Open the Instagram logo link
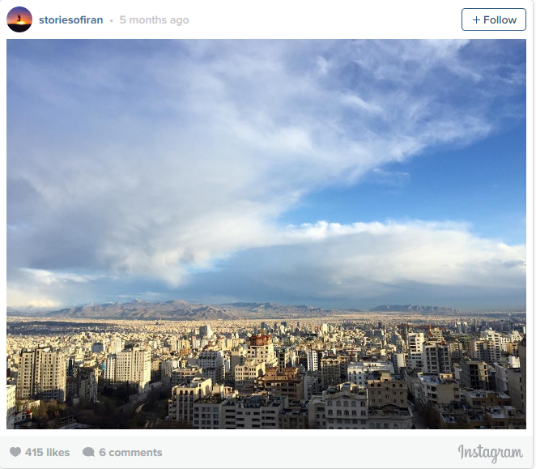536x469 pixels. [x=491, y=453]
